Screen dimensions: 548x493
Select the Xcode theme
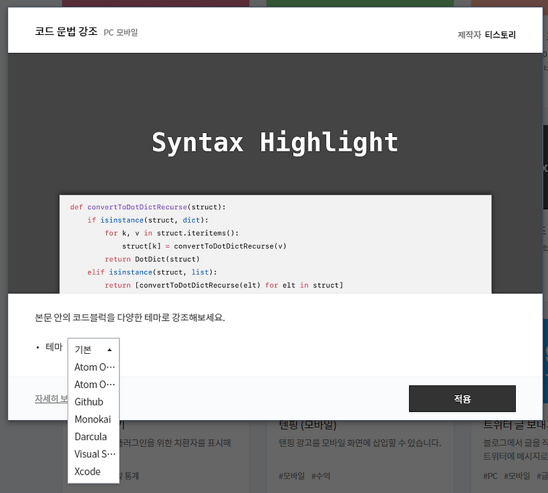[x=88, y=471]
